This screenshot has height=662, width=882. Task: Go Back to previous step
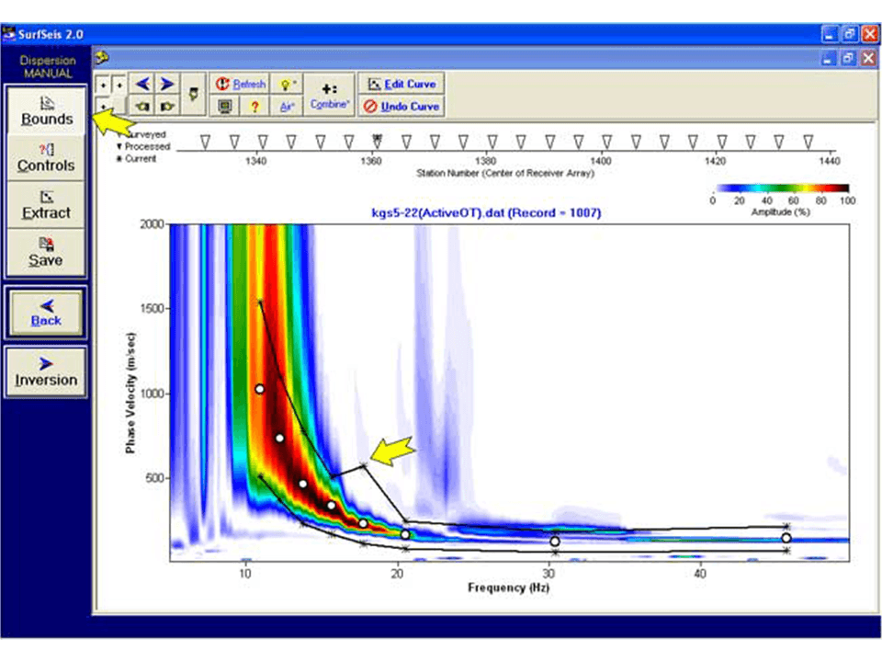click(x=46, y=313)
